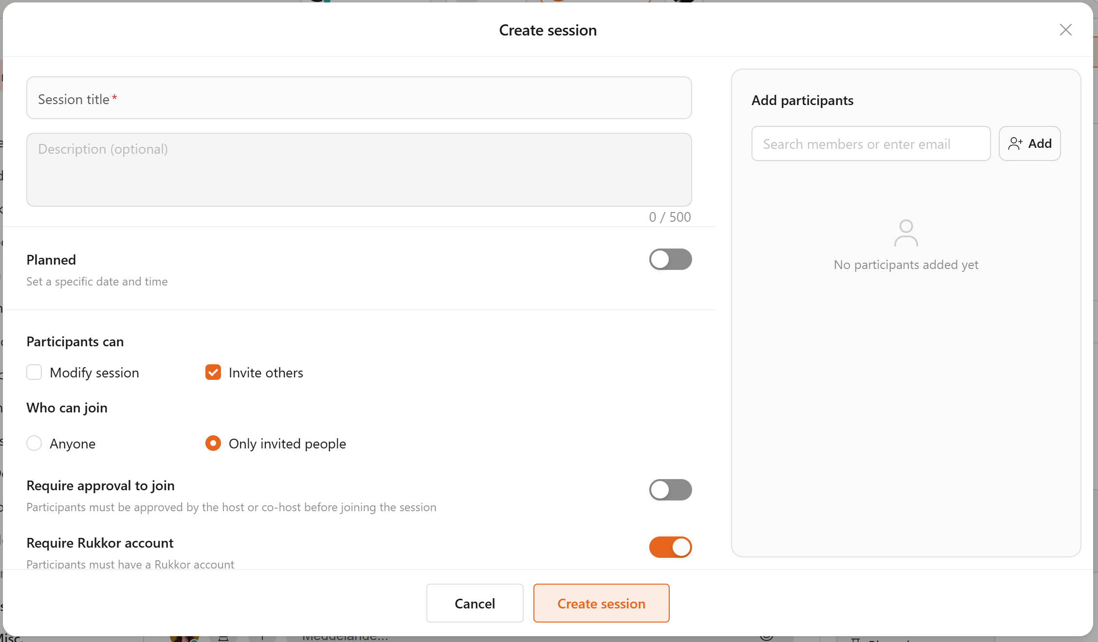The height and width of the screenshot is (642, 1098).
Task: Click the No participants added yet message
Action: (x=906, y=265)
